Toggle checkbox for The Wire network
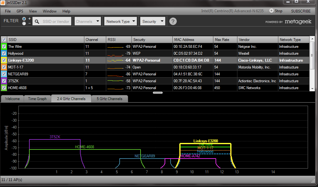Screen dimensions: 318x187 click(4, 47)
